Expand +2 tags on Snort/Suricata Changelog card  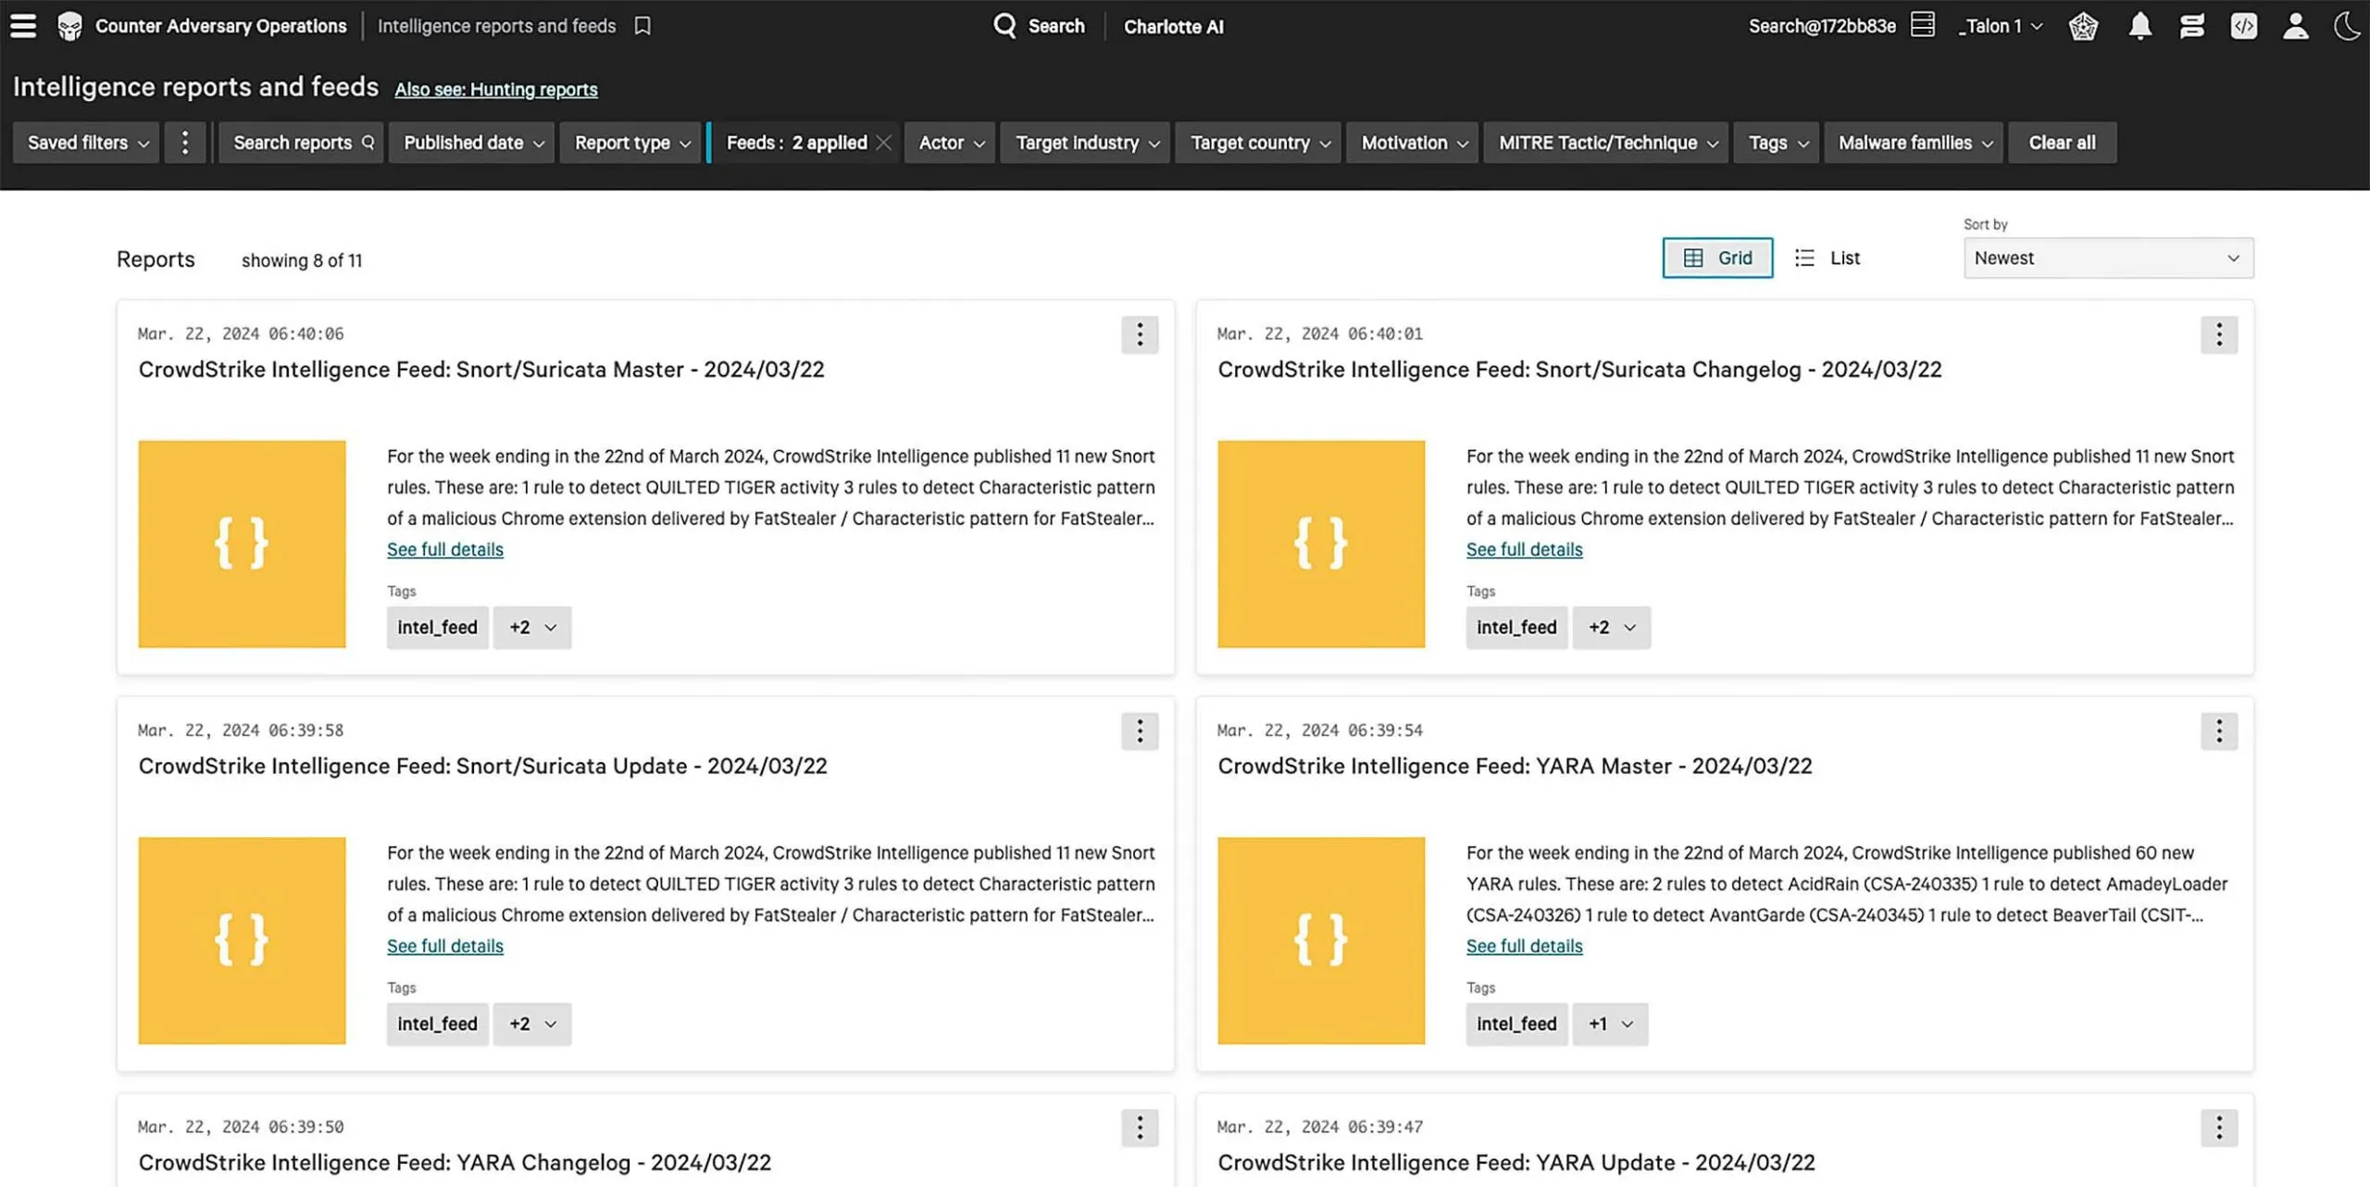tap(1612, 627)
